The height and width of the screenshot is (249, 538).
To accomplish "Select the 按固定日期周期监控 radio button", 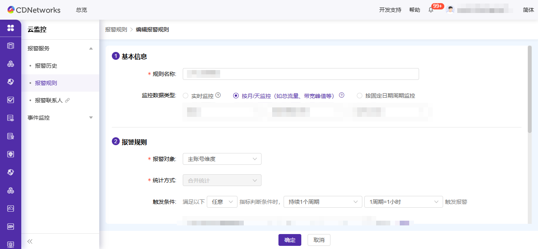I will pyautogui.click(x=359, y=95).
